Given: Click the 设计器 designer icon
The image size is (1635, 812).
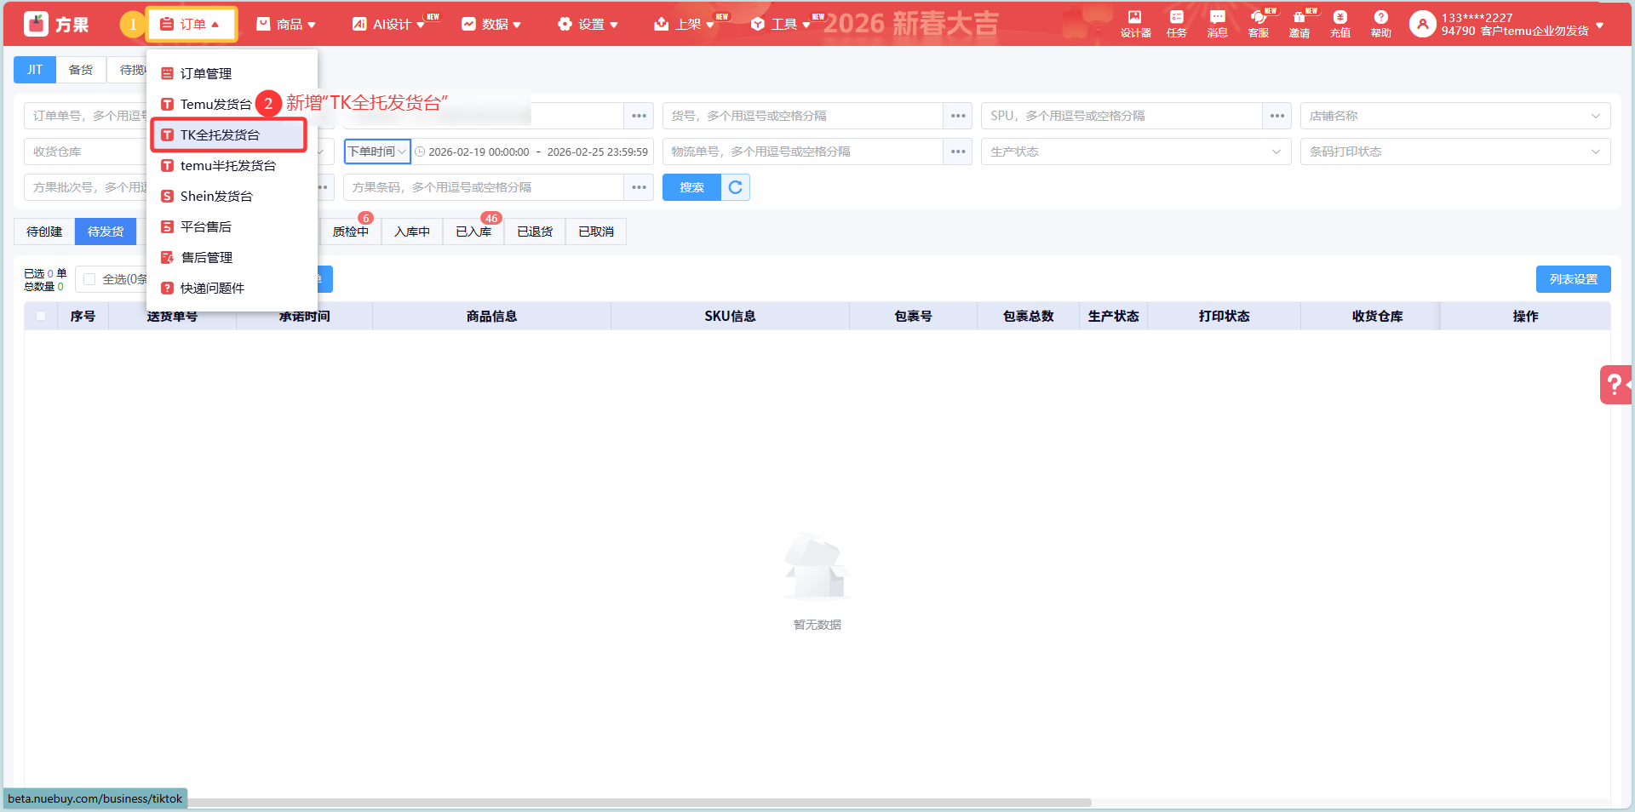Looking at the screenshot, I should (x=1135, y=24).
